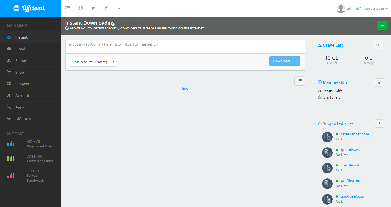This screenshot has height=207, width=391.
Task: Expand the Download button's arrow menu
Action: pos(297,61)
